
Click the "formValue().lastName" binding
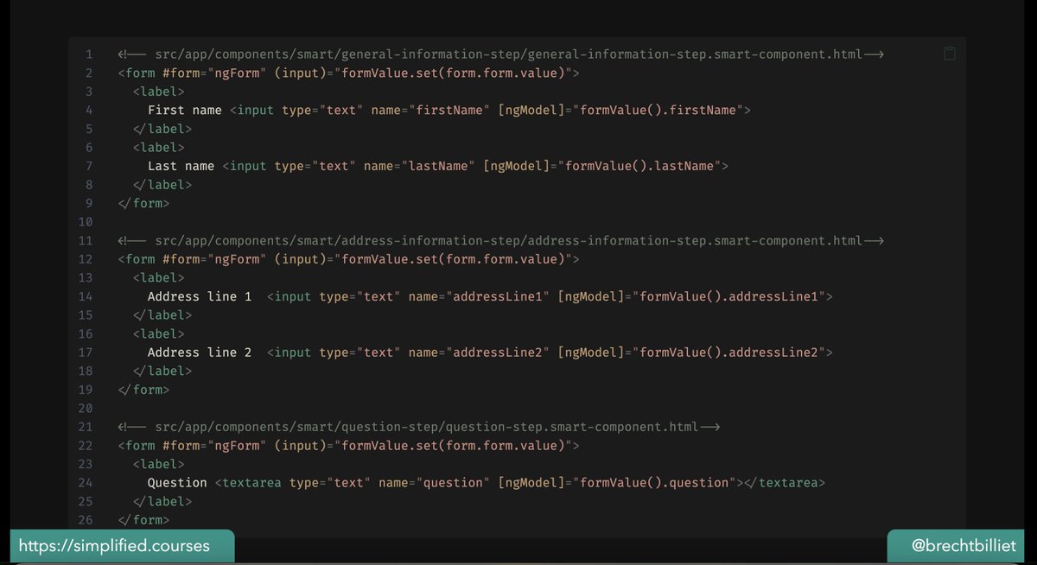[639, 167]
